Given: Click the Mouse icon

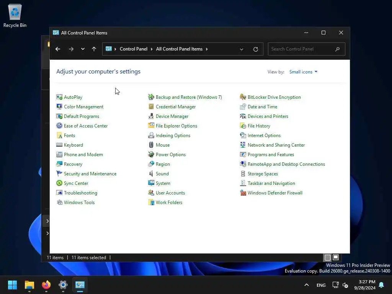Looking at the screenshot, I should [x=151, y=145].
